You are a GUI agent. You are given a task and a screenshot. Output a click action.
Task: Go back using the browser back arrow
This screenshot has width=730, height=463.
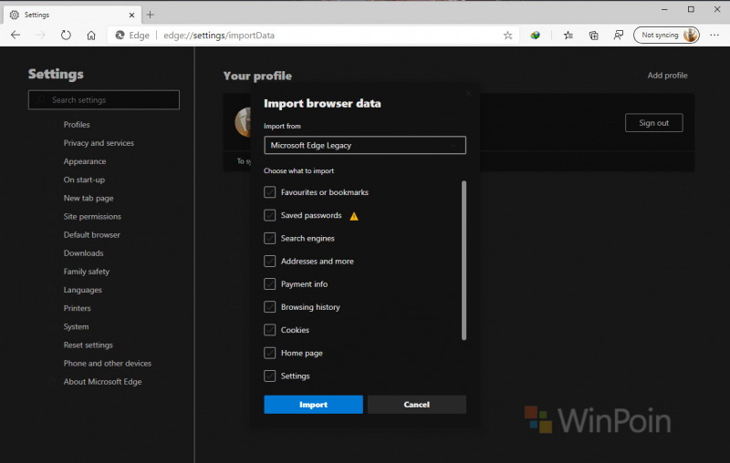(16, 36)
